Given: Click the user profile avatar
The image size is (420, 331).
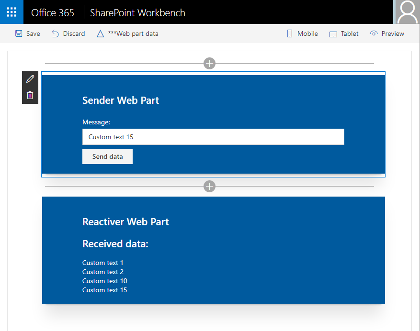Looking at the screenshot, I should point(407,12).
